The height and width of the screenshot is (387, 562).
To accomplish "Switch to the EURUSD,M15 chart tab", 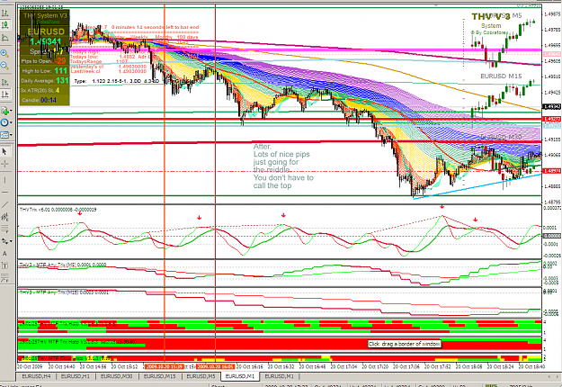I will click(x=159, y=376).
